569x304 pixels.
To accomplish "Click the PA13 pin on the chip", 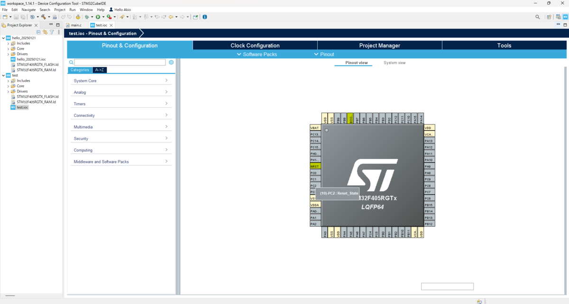I will pos(429,141).
